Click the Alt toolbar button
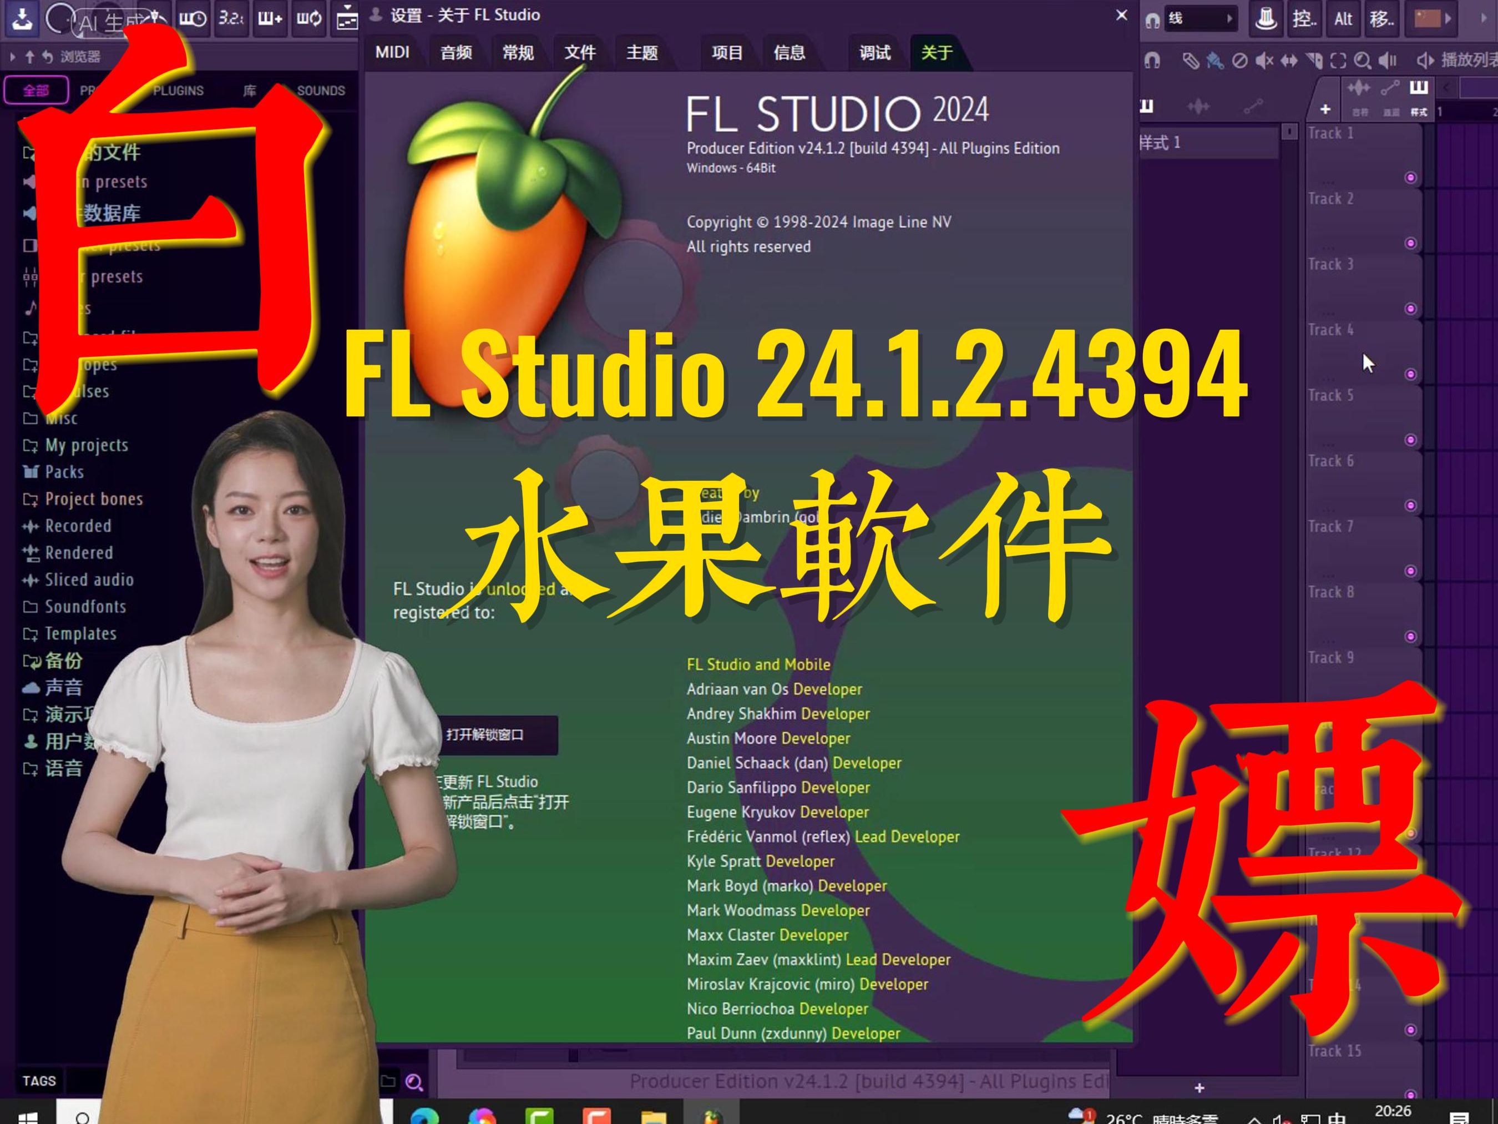 coord(1343,18)
